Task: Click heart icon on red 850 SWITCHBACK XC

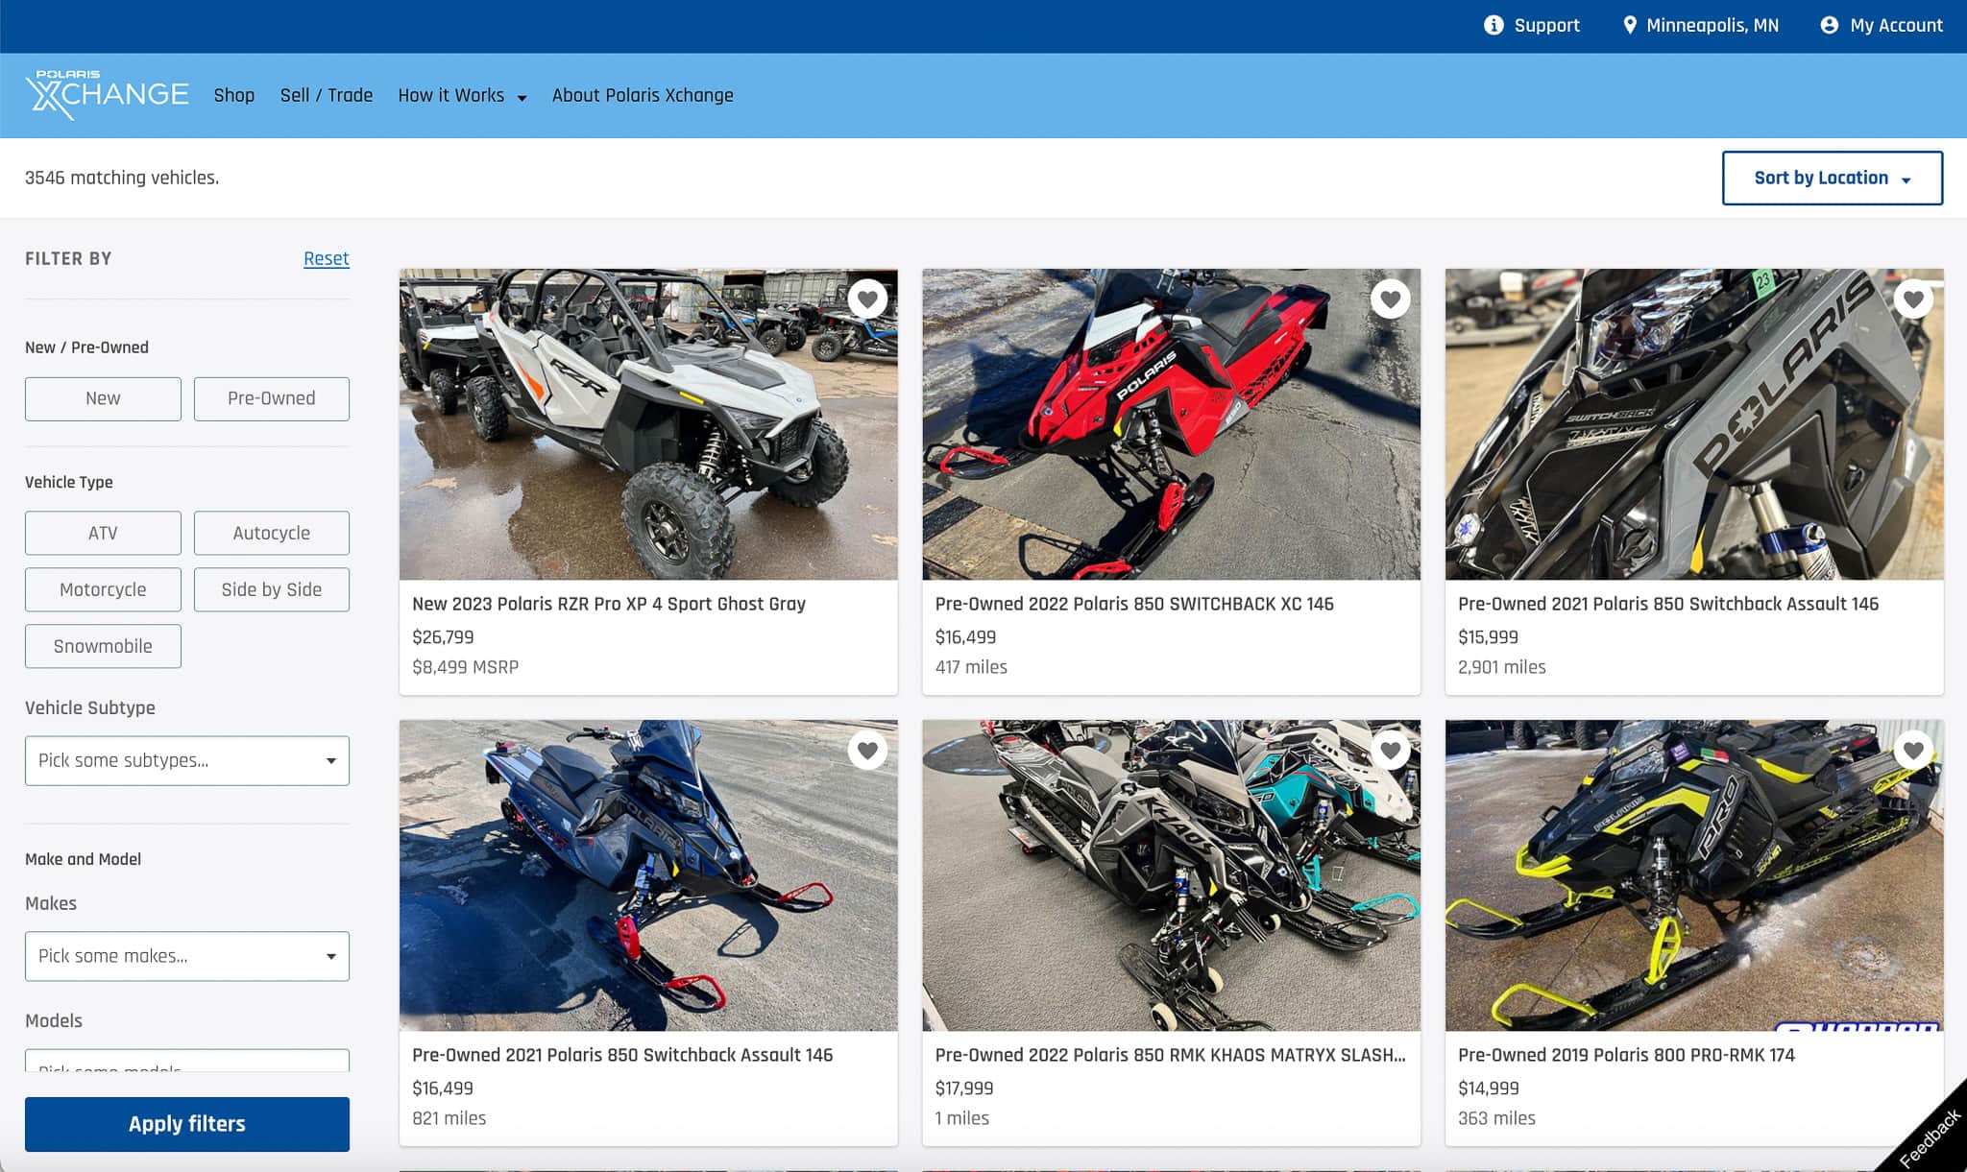Action: [x=1390, y=299]
